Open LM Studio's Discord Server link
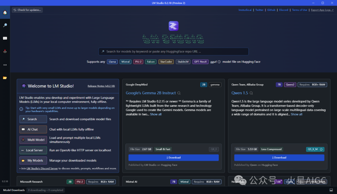The height and width of the screenshot is (194, 337). (42, 168)
